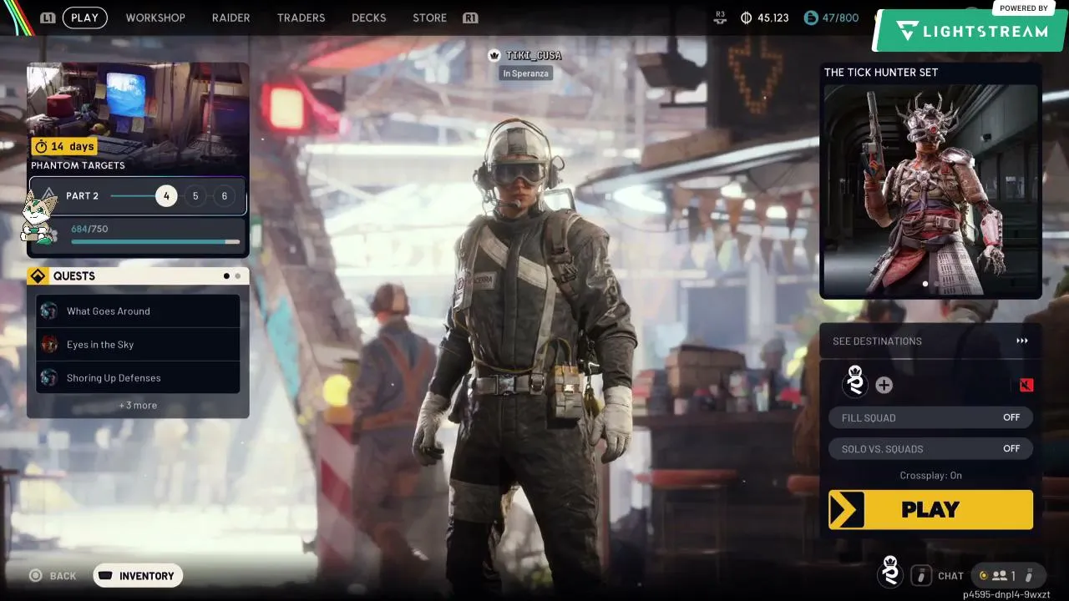Screen dimensions: 1069x601
Task: Click the BACK label
Action: pyautogui.click(x=63, y=576)
